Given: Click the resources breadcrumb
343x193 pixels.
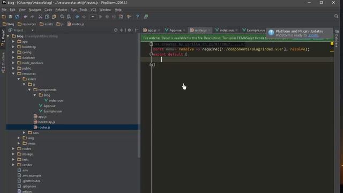Looking at the screenshot, I should click(x=27, y=24).
